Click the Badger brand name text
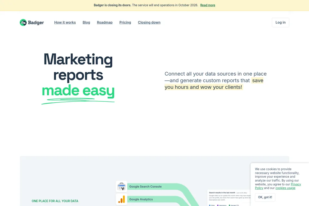The width and height of the screenshot is (309, 206). coord(36,23)
